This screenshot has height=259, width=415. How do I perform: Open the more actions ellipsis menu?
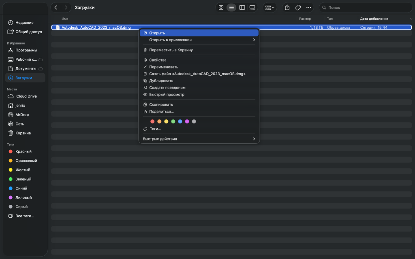point(308,7)
